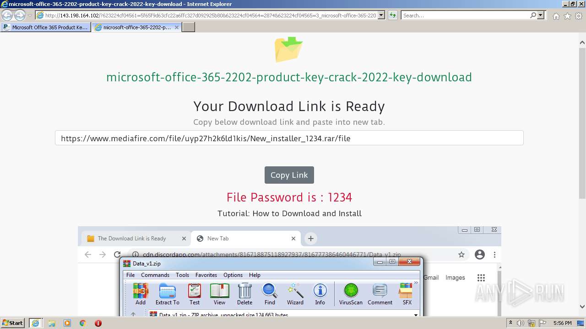Screen dimensions: 586x329
Task: Open the Favorites star in IE
Action: [x=568, y=16]
